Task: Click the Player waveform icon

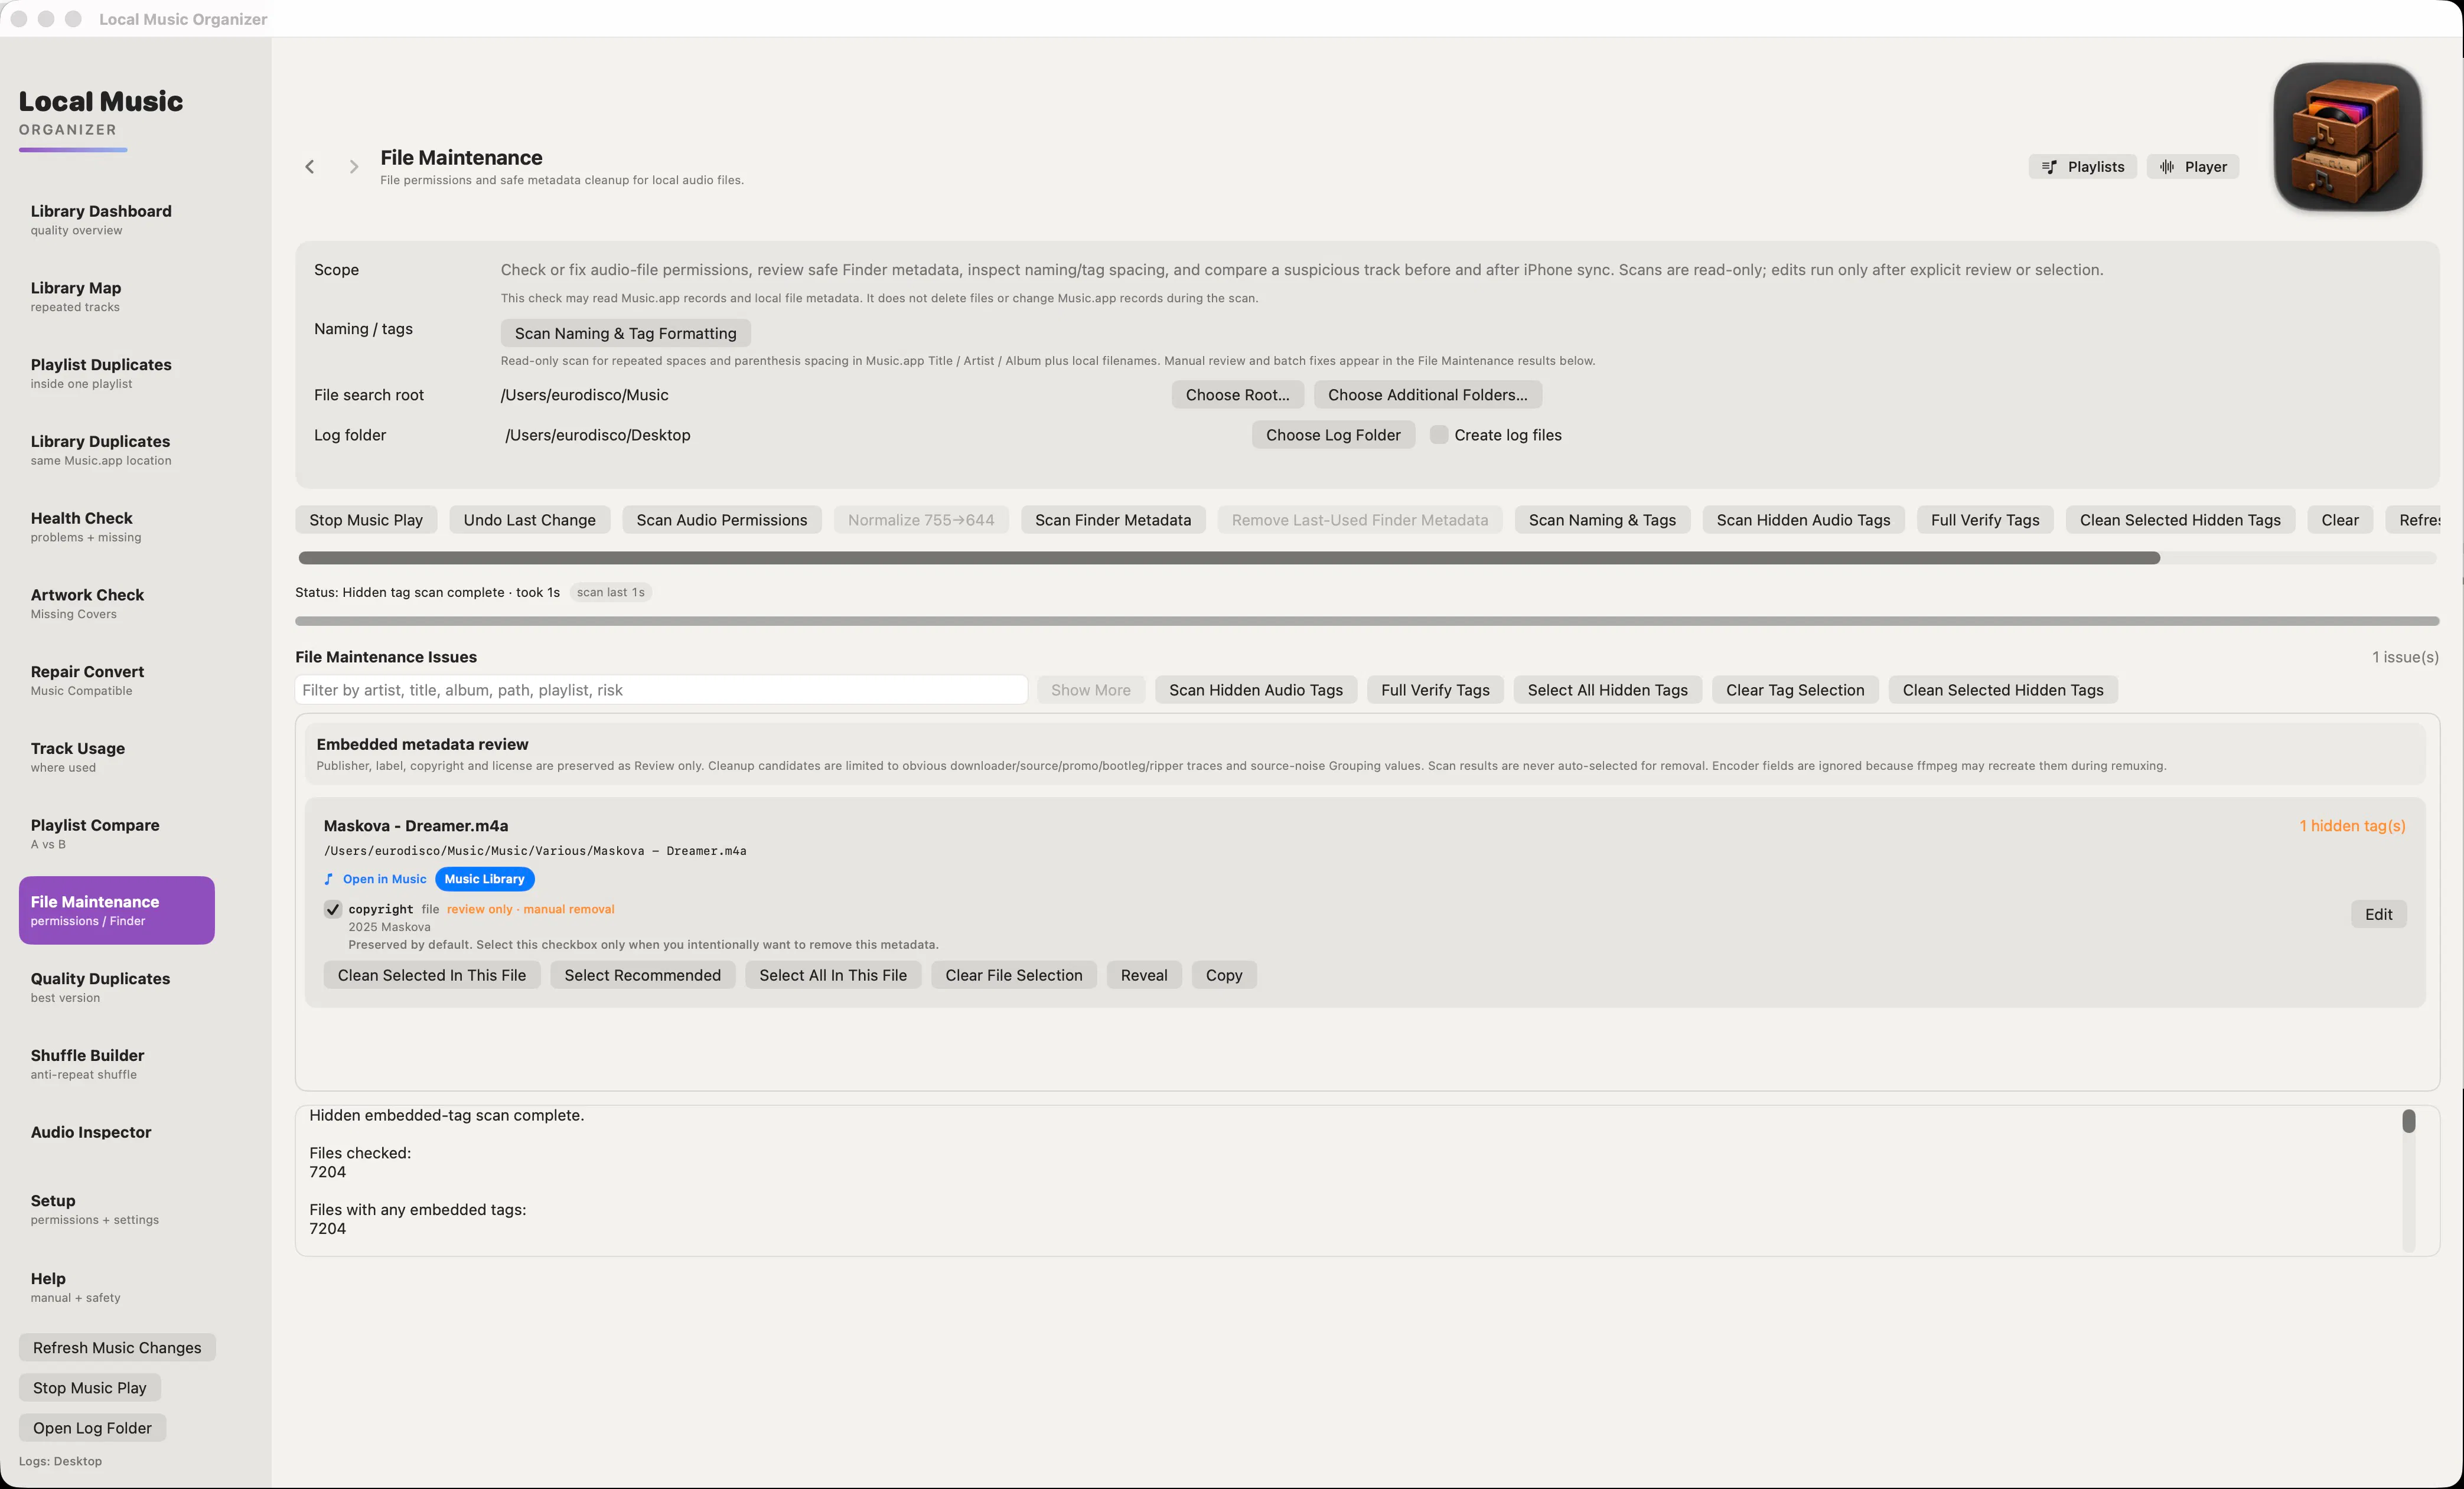Action: click(x=2166, y=167)
